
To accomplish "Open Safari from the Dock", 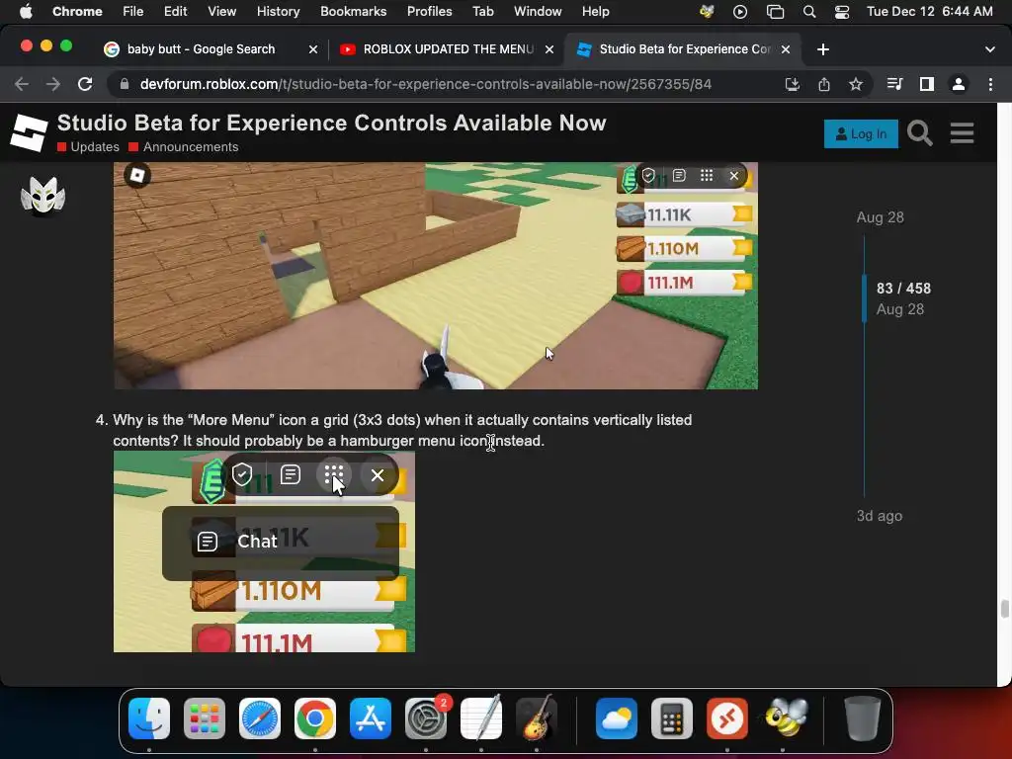I will tap(260, 718).
